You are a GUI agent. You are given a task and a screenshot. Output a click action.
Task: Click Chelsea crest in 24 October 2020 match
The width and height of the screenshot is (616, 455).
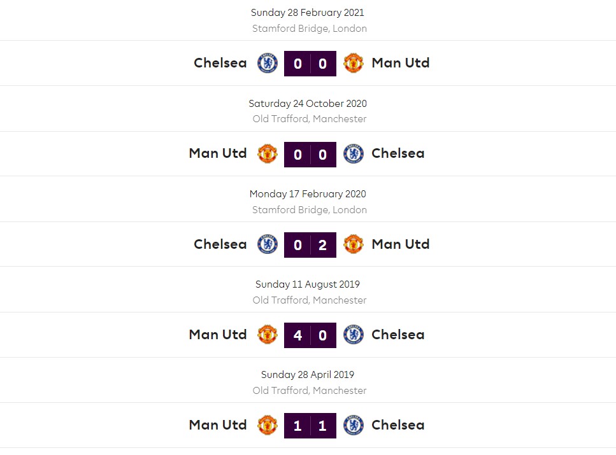point(354,153)
